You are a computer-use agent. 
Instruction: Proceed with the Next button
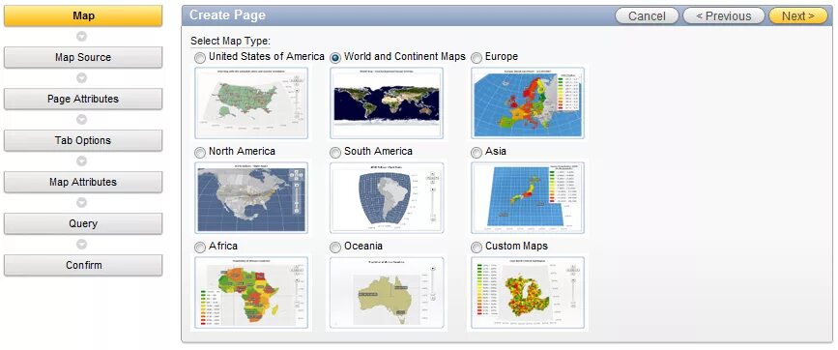798,16
